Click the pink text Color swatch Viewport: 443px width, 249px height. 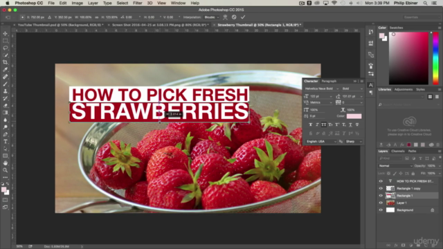click(x=354, y=116)
